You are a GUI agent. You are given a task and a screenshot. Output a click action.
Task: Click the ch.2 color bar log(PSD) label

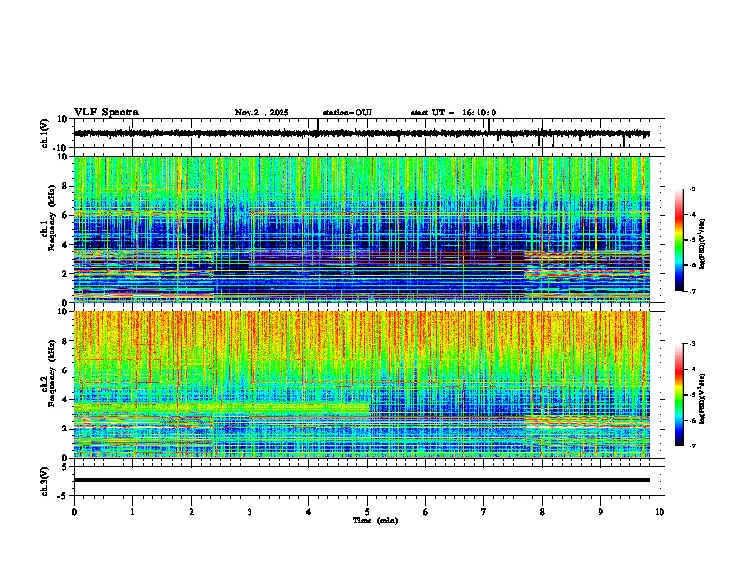pos(703,399)
